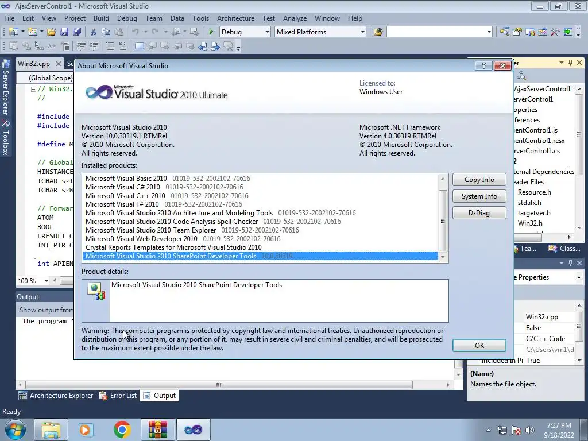Click the Find in Files folder icon
The image size is (588, 441).
[x=378, y=32]
